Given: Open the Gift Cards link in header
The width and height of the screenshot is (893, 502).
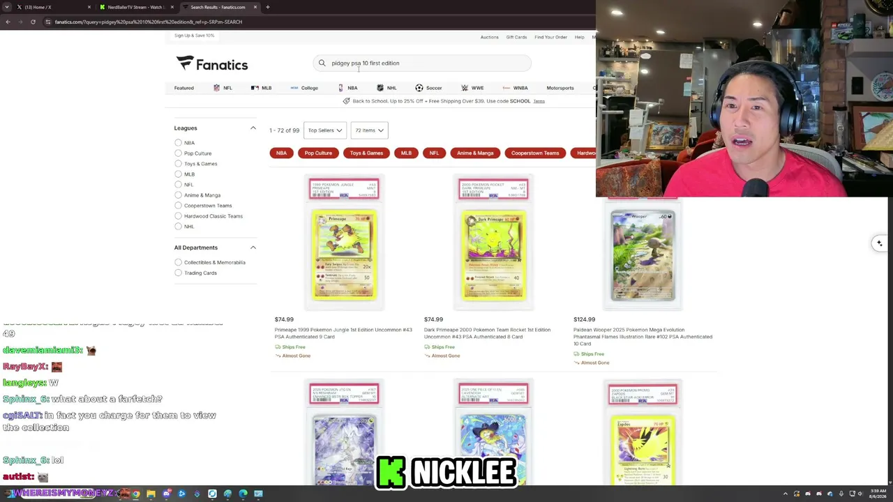Looking at the screenshot, I should [516, 37].
